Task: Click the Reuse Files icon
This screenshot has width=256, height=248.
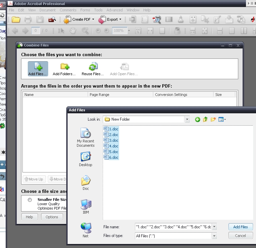Action: [93, 69]
